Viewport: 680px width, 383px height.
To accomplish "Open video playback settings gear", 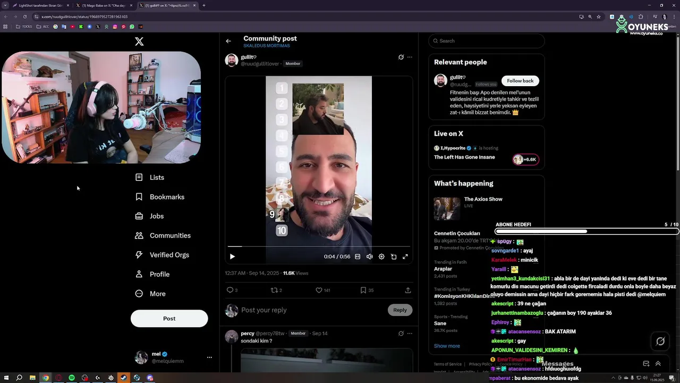I will [381, 256].
